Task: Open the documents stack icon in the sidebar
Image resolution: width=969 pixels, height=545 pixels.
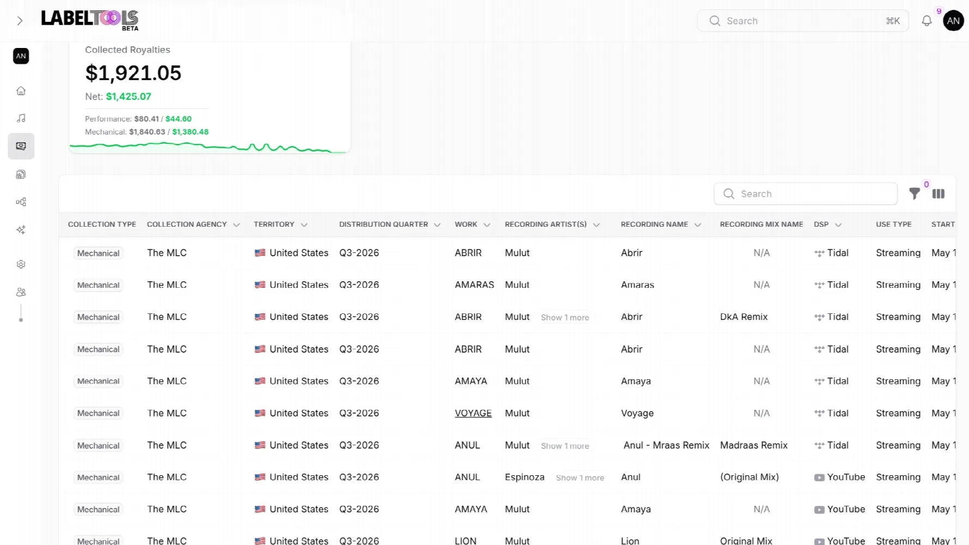Action: [21, 174]
